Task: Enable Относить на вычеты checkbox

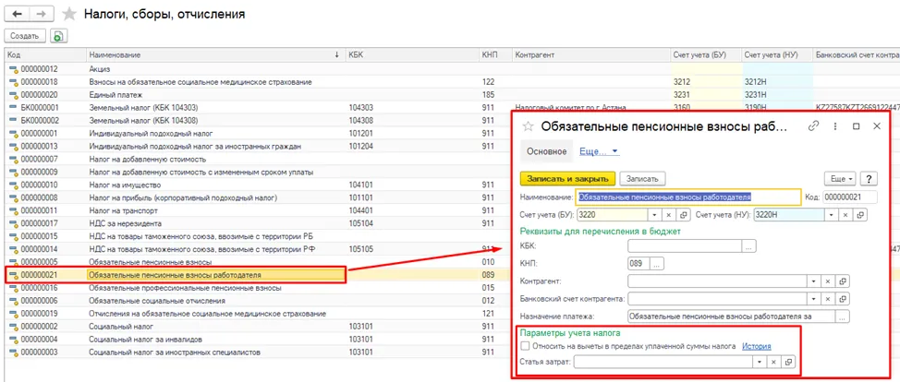Action: point(525,346)
